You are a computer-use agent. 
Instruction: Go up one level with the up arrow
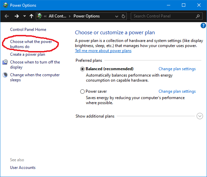pos(31,16)
